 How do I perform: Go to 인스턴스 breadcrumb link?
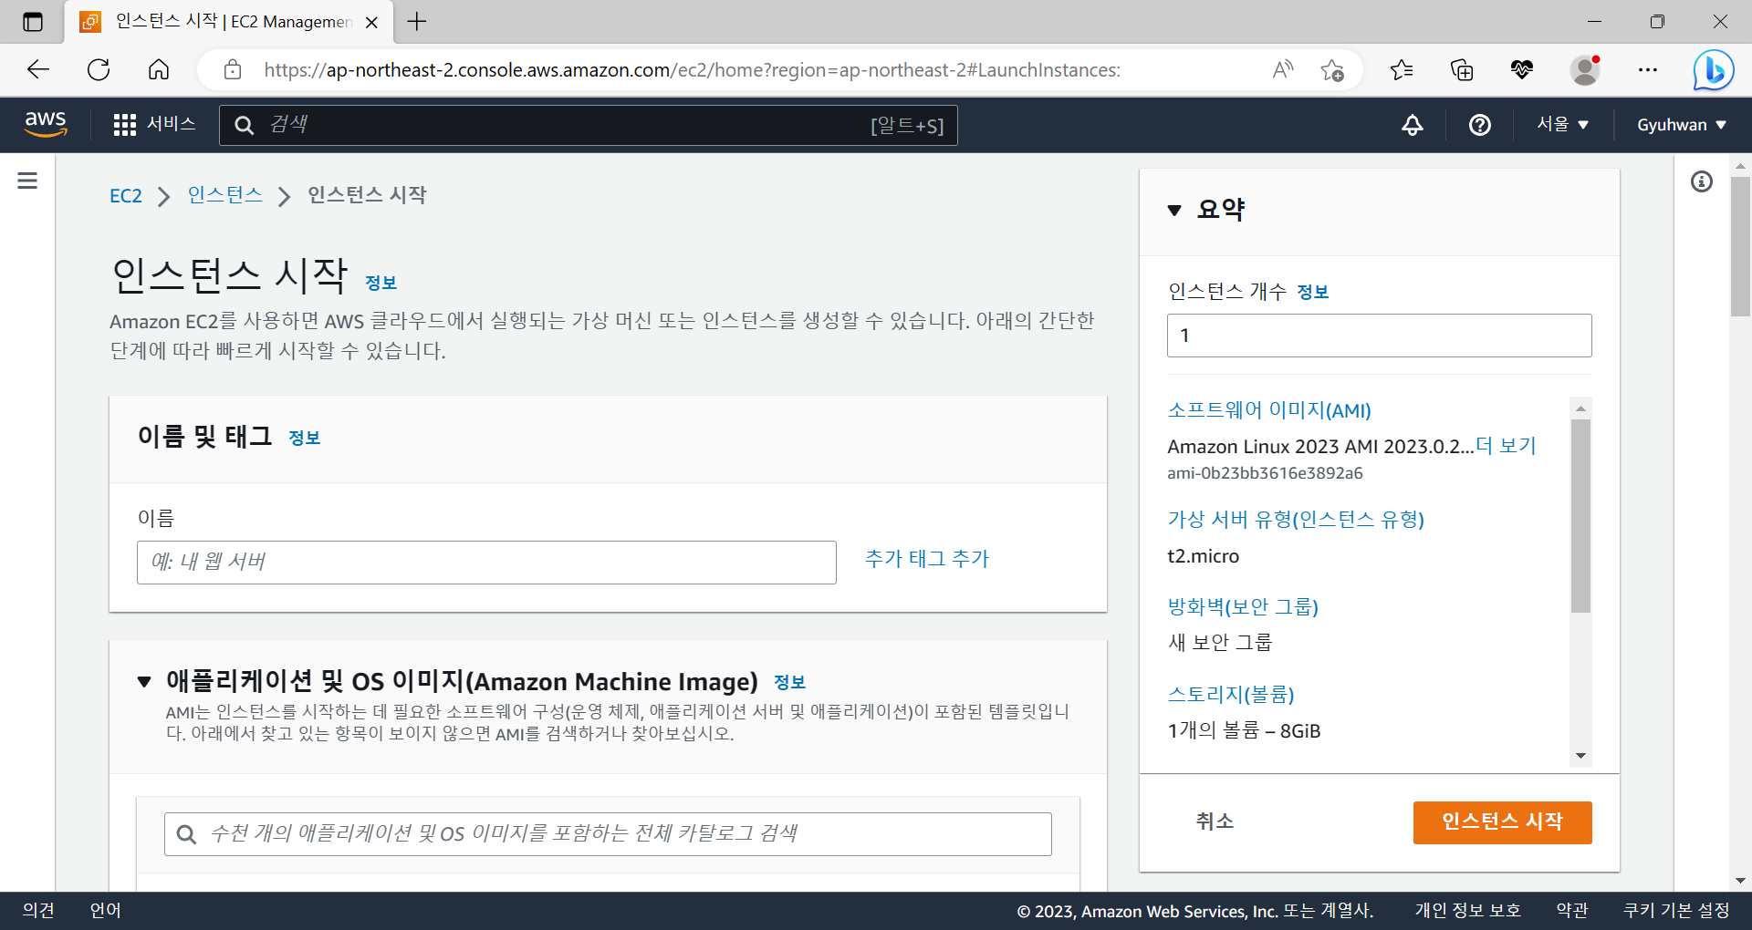[224, 195]
